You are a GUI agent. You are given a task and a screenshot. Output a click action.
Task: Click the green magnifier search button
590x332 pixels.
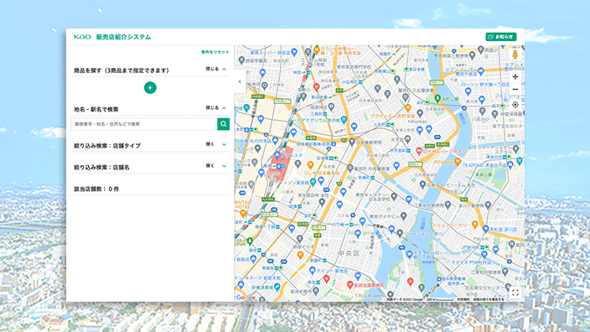click(224, 124)
